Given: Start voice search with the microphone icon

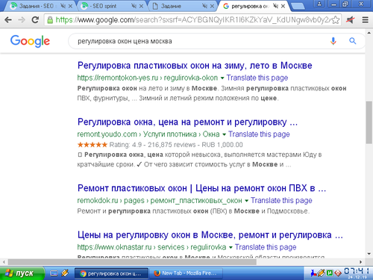Looking at the screenshot, I should (333, 41).
